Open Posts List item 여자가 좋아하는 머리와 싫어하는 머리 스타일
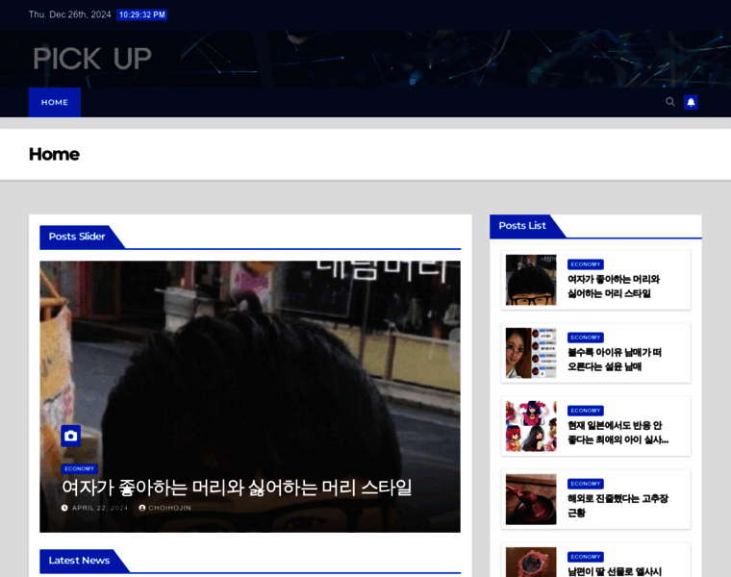 click(614, 287)
